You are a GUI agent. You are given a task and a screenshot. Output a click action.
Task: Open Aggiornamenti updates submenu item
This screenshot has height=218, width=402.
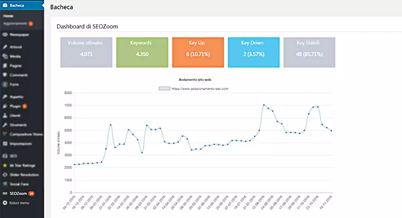tap(15, 24)
